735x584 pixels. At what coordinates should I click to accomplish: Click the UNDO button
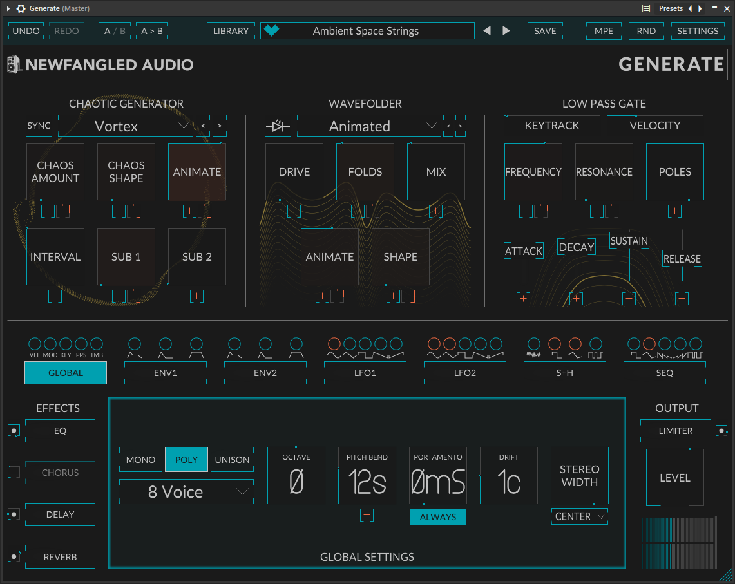26,30
